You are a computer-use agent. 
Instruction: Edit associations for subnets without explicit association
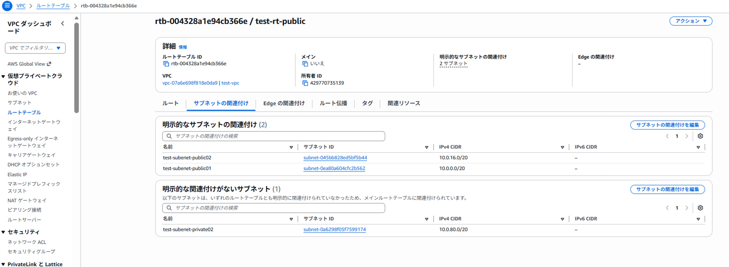click(x=668, y=189)
